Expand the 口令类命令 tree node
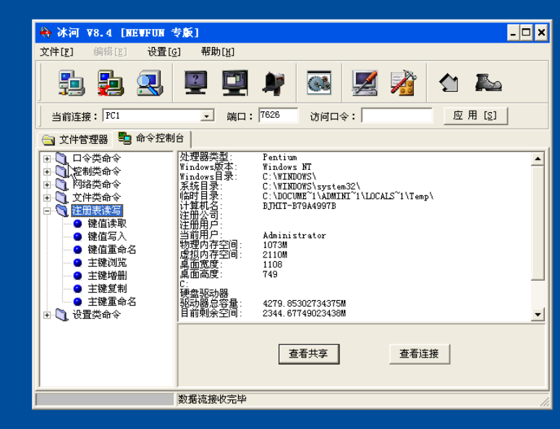Screen dimensions: 560x429 (47, 158)
